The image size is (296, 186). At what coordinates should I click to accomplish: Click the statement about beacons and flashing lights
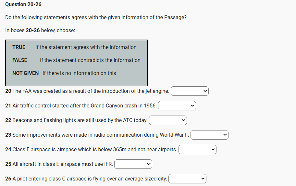pos(77,120)
